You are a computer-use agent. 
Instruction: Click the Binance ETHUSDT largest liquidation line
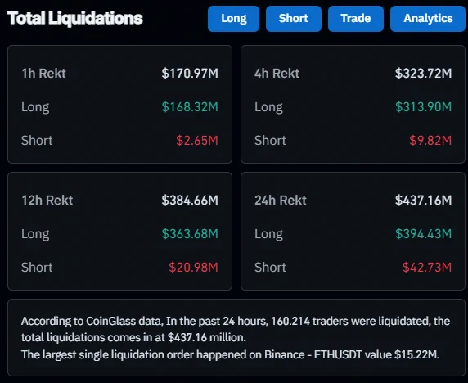pyautogui.click(x=230, y=354)
